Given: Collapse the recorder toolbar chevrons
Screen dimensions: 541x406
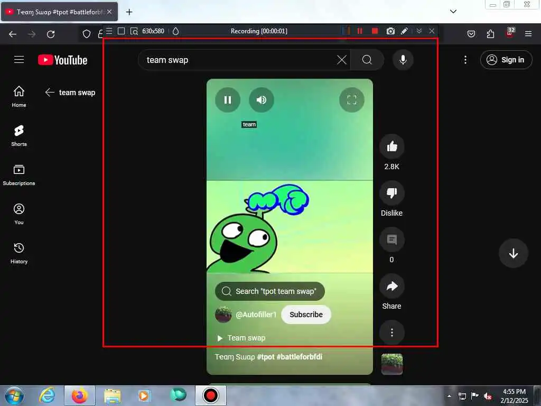Looking at the screenshot, I should tap(419, 31).
